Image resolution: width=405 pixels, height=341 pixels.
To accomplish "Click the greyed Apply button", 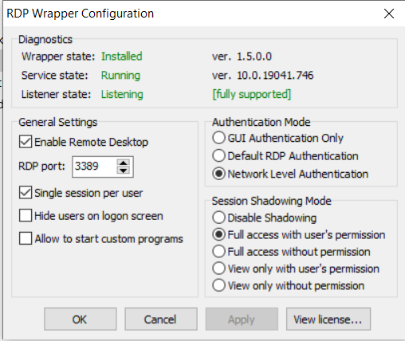I will coord(242,319).
